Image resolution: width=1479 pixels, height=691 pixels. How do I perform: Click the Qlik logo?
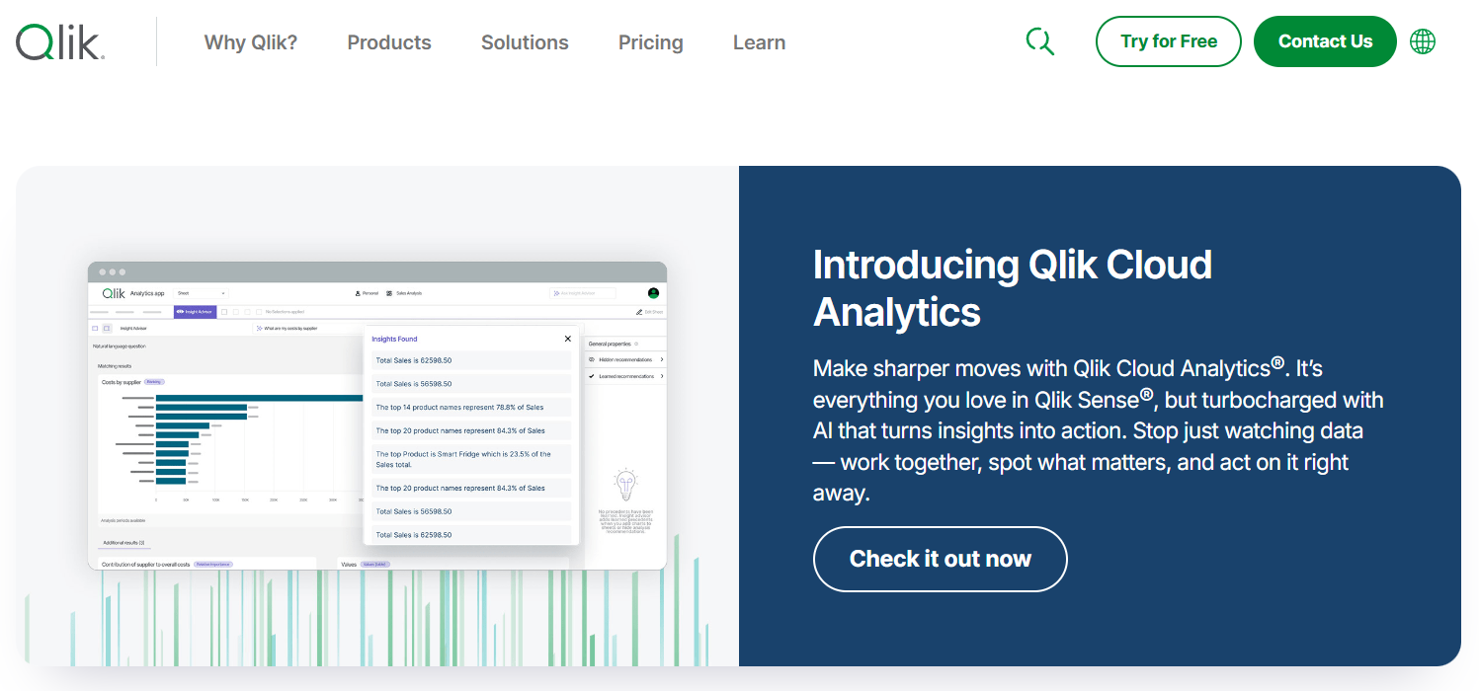59,40
